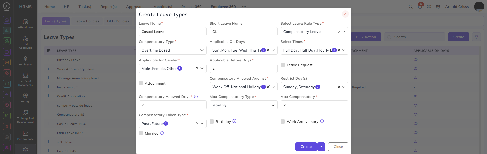
Task: Open the filter funnel icon
Action: (476, 37)
